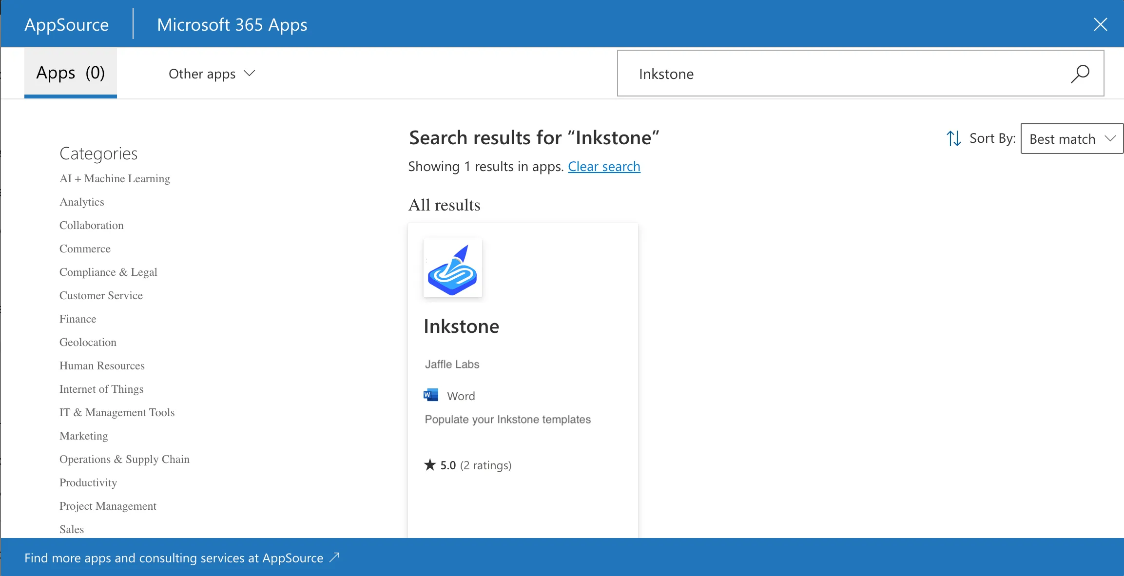Click the Jaffle Labs publisher name
1124x576 pixels.
point(452,364)
